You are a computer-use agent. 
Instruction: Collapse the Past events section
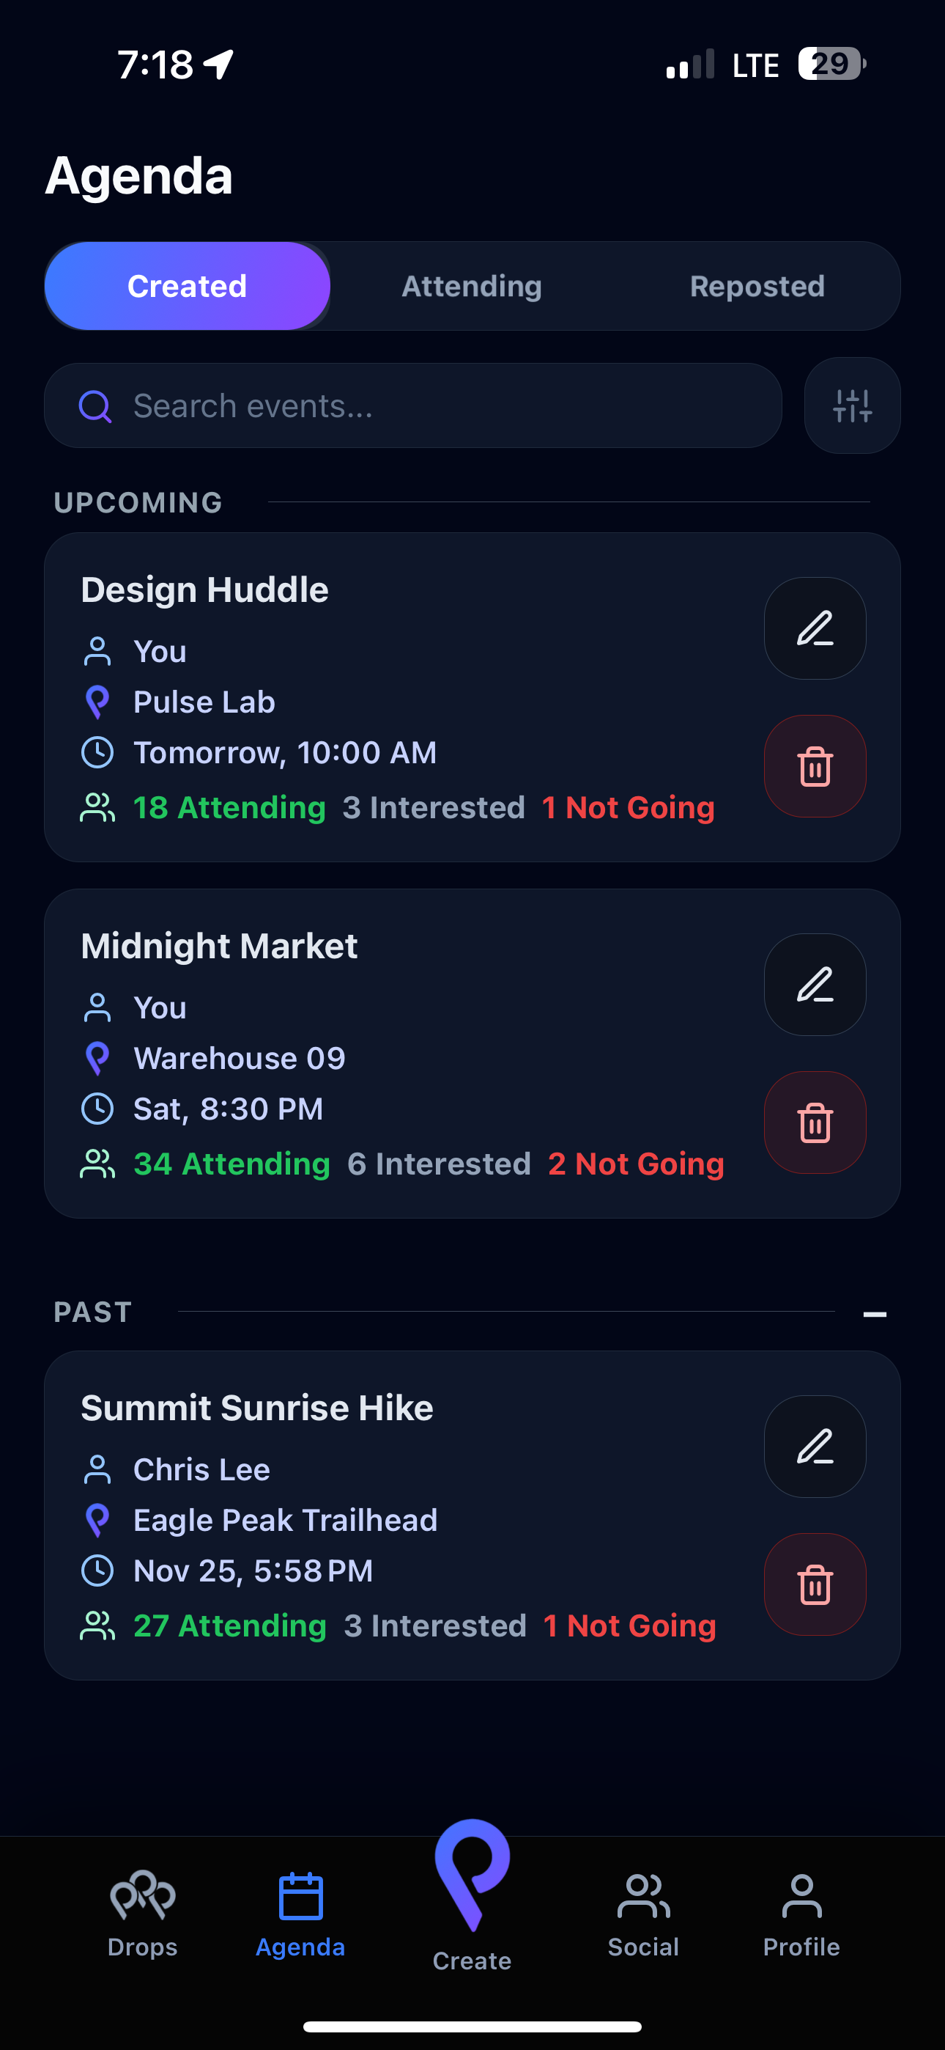(874, 1314)
